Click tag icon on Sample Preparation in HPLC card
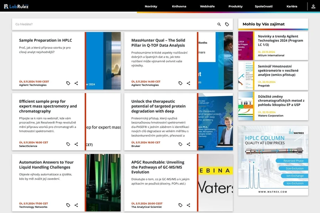 click(68, 83)
